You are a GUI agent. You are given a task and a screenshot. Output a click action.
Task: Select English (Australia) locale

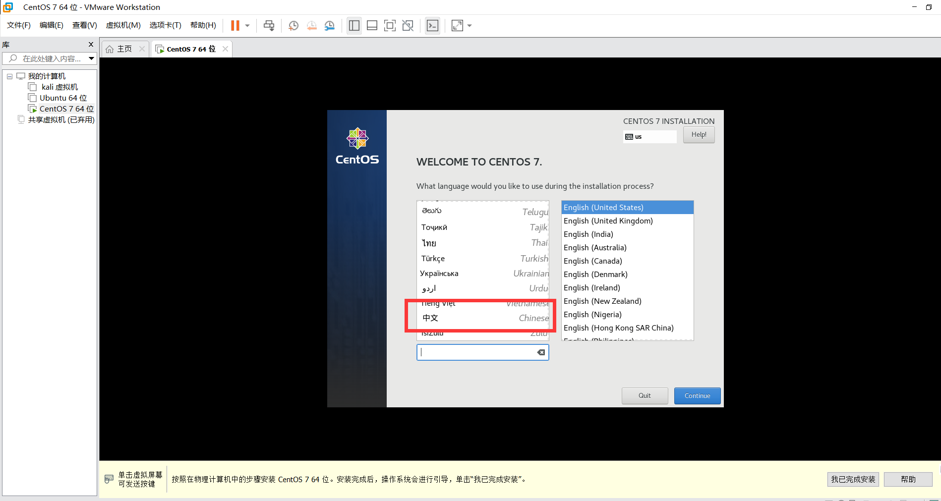627,248
